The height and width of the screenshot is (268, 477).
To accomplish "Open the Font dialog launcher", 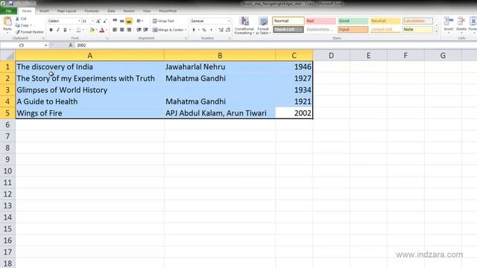I will click(x=107, y=39).
